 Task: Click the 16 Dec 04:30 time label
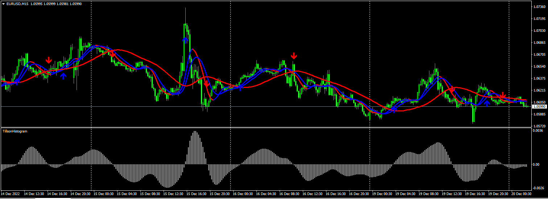click(x=266, y=194)
